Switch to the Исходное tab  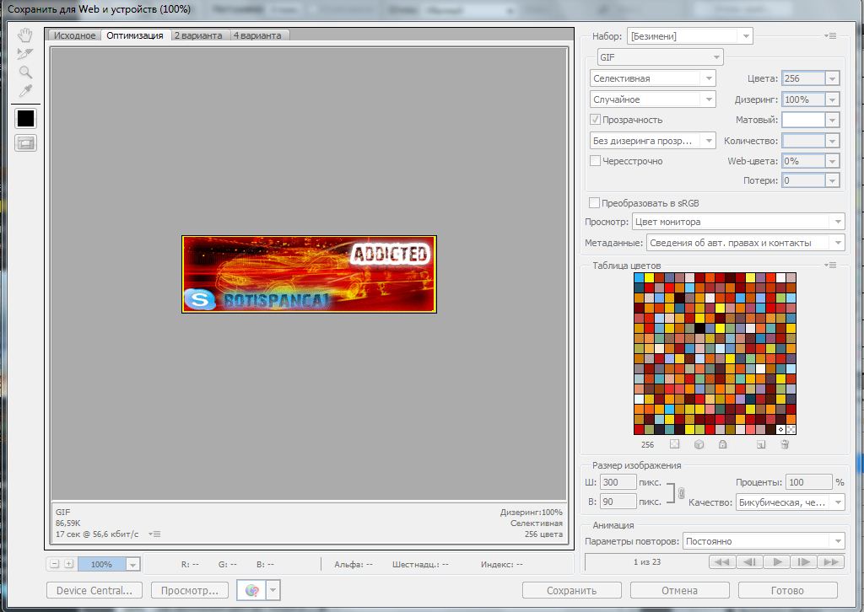(74, 35)
